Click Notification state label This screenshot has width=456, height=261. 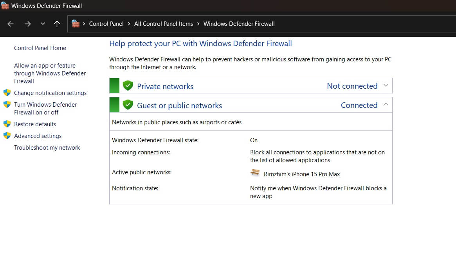point(135,188)
